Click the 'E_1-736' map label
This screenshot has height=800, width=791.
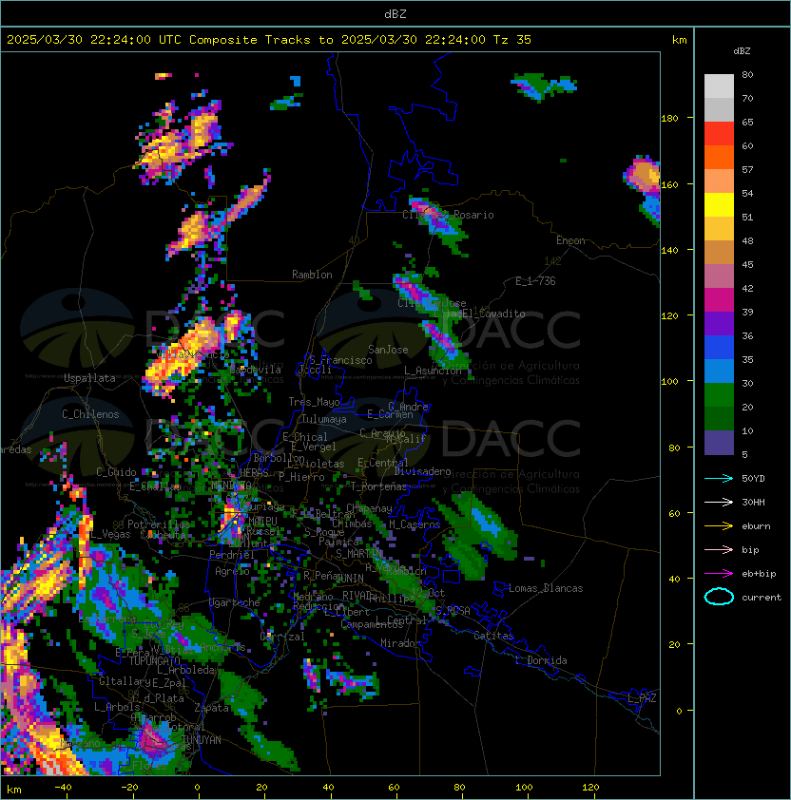click(535, 281)
